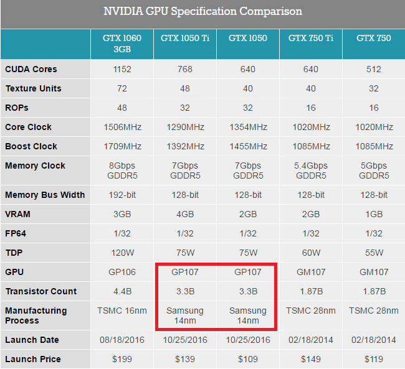The height and width of the screenshot is (369, 405).
Task: Select the Texture Units row label
Action: pyautogui.click(x=33, y=88)
